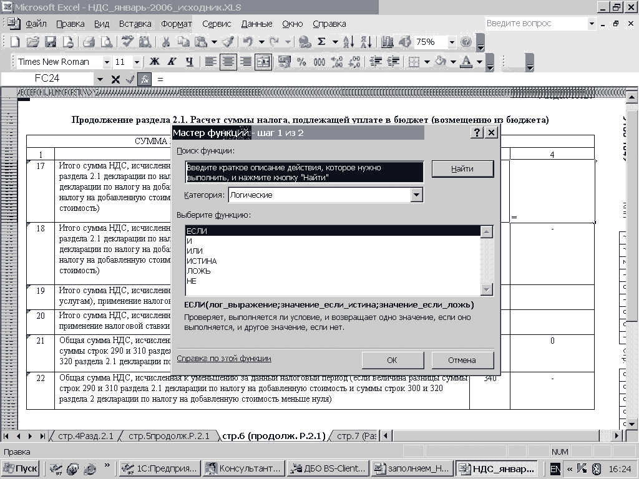The width and height of the screenshot is (639, 479).
Task: Click the Percent Style icon
Action: click(301, 62)
